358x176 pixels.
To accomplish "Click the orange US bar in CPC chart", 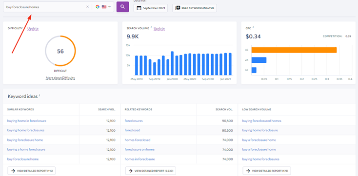I will [294, 50].
